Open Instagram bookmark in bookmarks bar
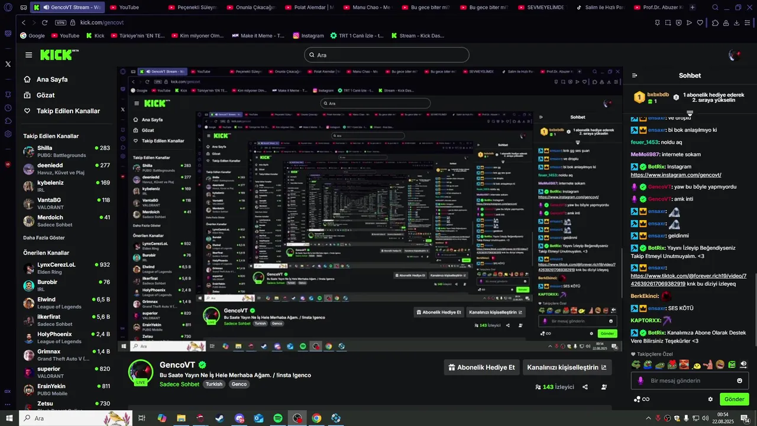This screenshot has width=757, height=426. point(308,35)
